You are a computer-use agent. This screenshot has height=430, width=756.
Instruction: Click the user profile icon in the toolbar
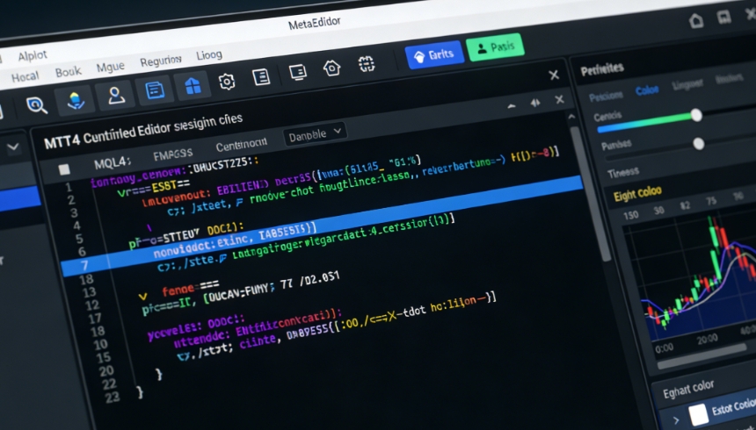[x=113, y=95]
